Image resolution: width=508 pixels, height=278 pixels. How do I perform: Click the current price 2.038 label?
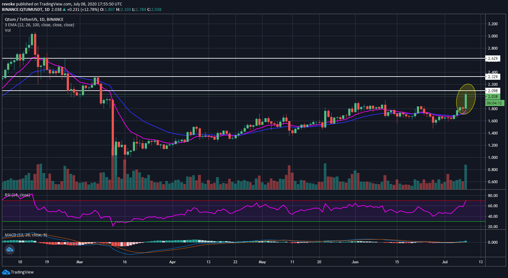tap(493, 97)
